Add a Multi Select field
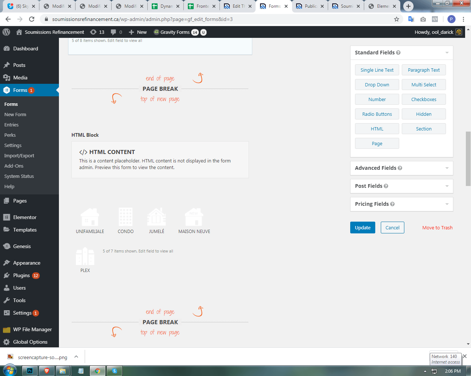Viewport: 471px width, 376px height. coord(424,85)
